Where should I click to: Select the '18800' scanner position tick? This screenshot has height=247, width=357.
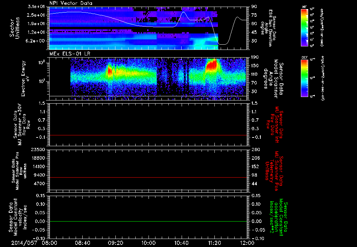[x=38, y=158]
